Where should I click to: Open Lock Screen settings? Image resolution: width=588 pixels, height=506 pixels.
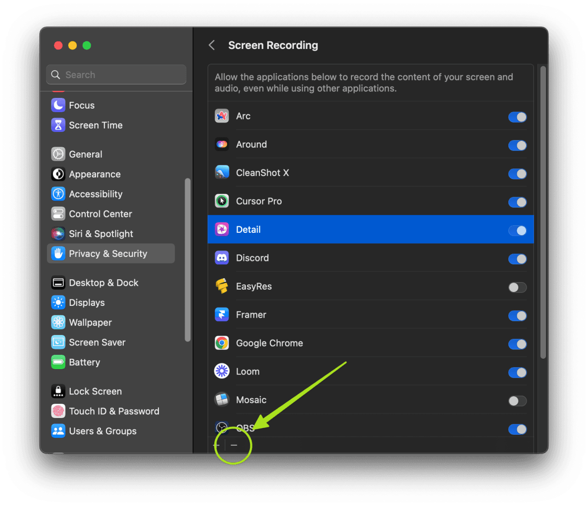pos(111,391)
